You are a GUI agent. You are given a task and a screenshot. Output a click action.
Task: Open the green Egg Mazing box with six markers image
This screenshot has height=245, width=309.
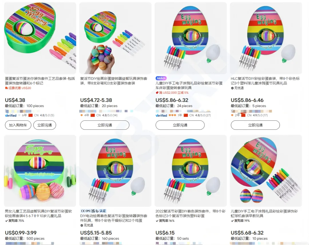coord(40,38)
